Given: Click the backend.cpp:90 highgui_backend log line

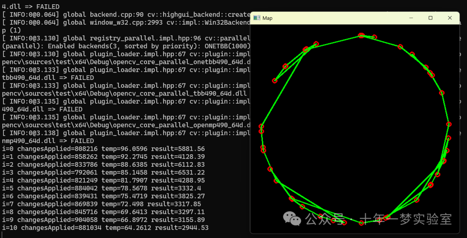Looking at the screenshot, I should click(x=126, y=14).
